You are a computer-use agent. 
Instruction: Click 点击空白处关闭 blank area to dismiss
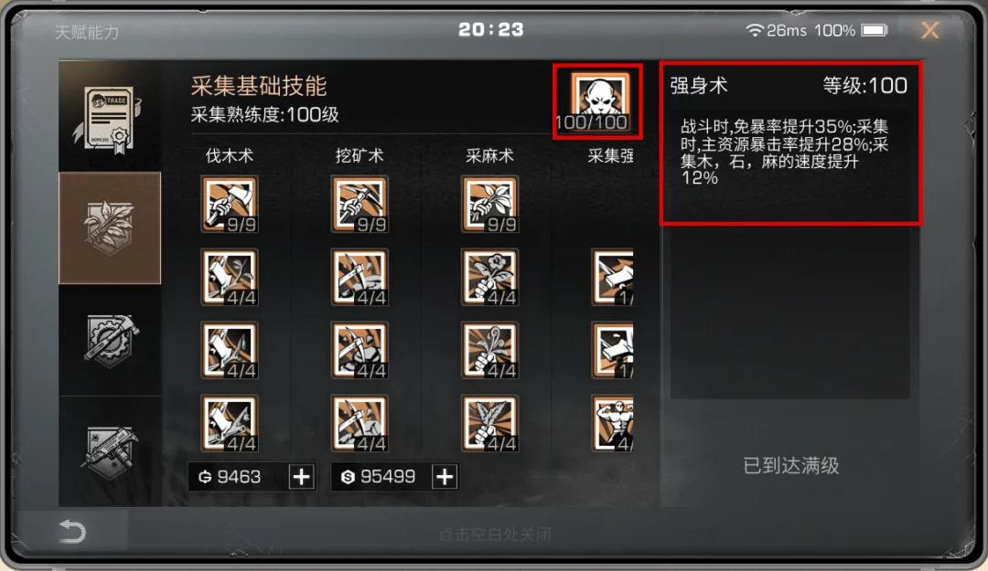click(495, 534)
